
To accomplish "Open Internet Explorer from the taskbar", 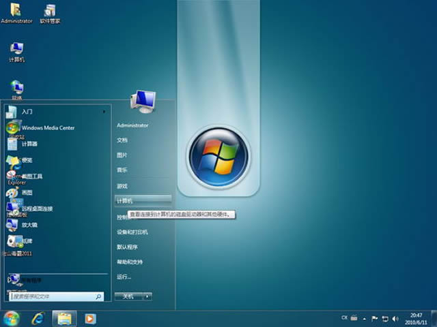I will point(38,319).
